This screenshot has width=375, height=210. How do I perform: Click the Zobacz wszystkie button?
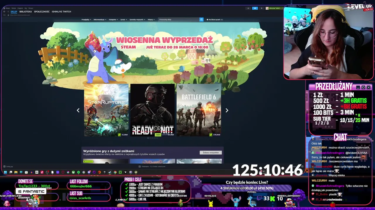pos(211,153)
